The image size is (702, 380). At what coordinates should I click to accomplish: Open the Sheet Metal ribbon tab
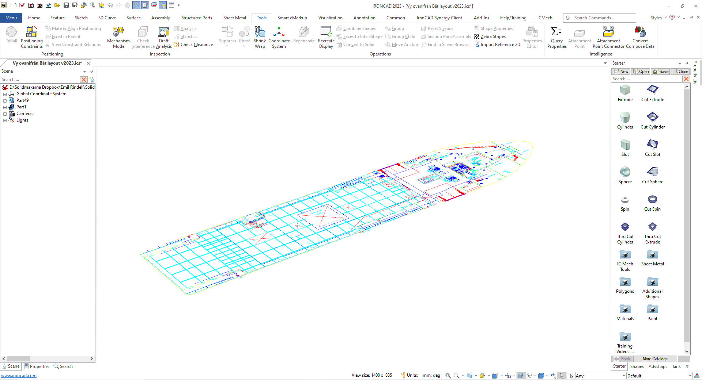[235, 18]
